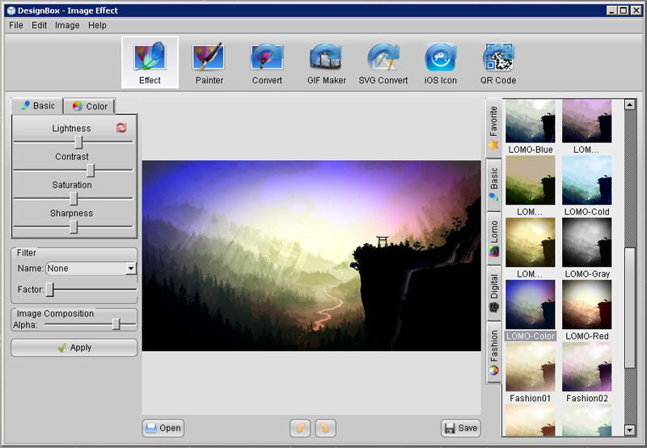Click the effects list scroll down arrow

pos(630,430)
